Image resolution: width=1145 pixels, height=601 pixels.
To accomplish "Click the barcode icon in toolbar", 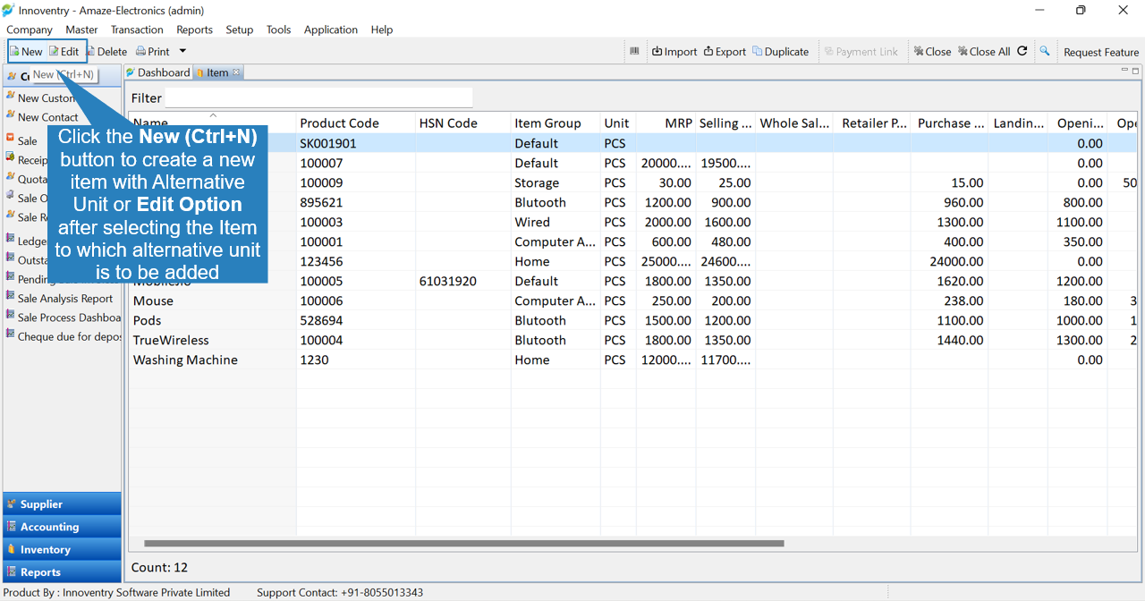I will click(x=634, y=51).
